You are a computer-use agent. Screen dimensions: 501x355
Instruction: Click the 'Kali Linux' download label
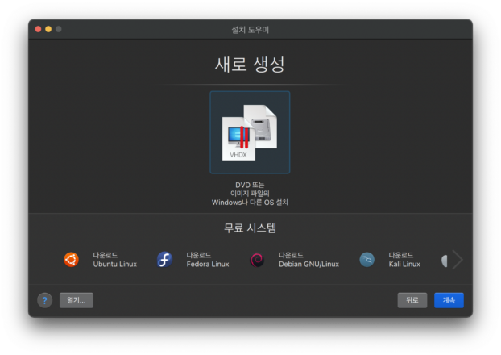pos(404,260)
